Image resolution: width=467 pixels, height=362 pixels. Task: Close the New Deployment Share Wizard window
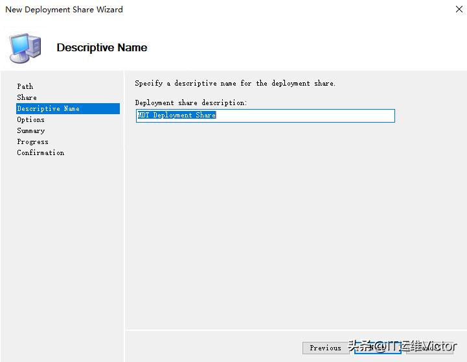tap(459, 9)
